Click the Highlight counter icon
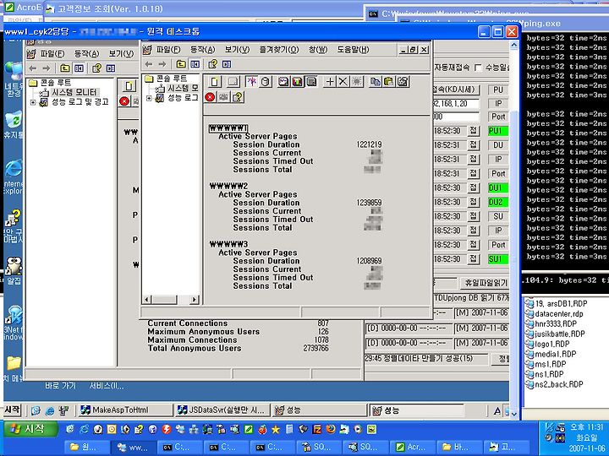The height and width of the screenshot is (456, 609). 357,81
